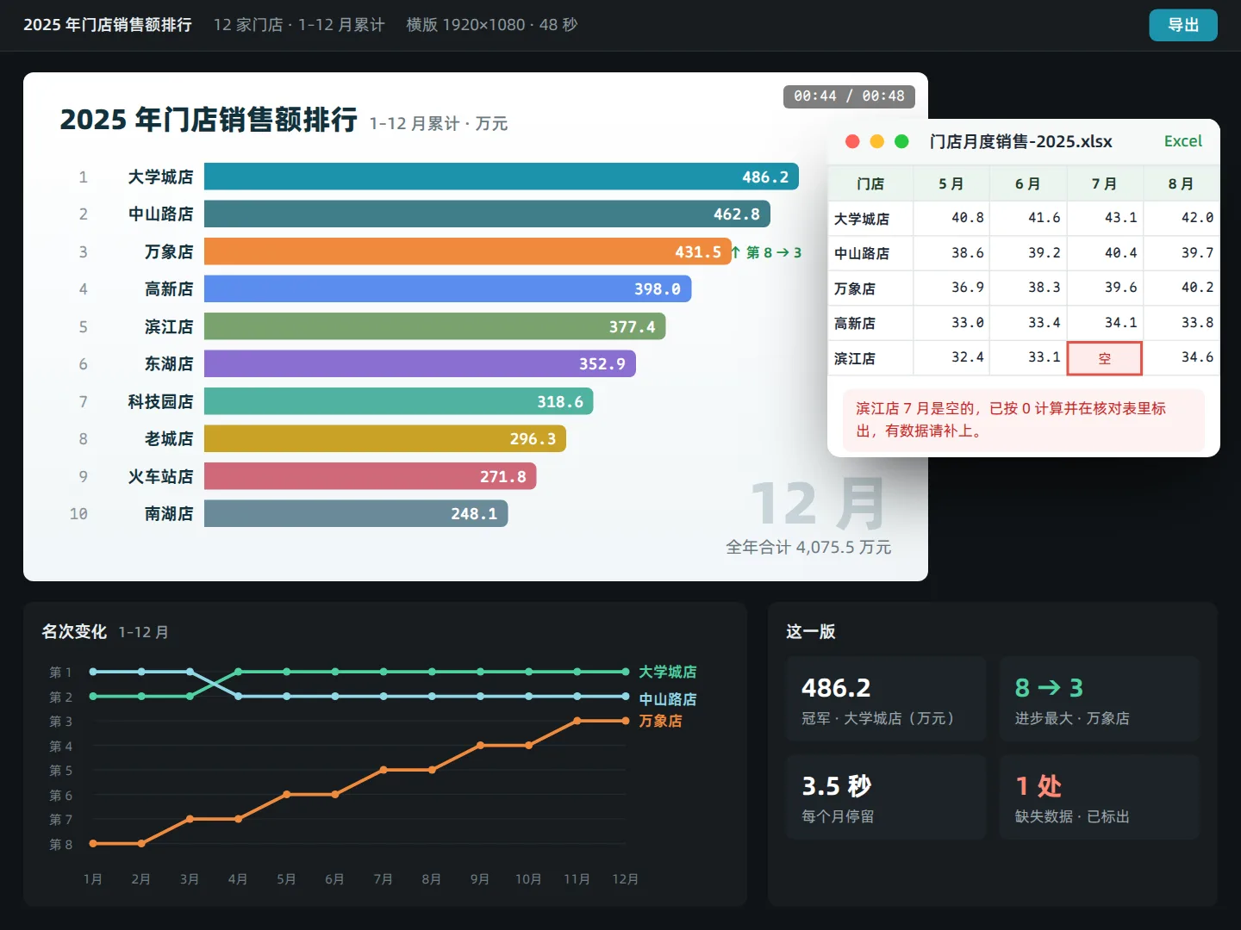Screen dimensions: 1241x930
Task: Click the orange 万象店 legend label
Action: pyautogui.click(x=660, y=721)
